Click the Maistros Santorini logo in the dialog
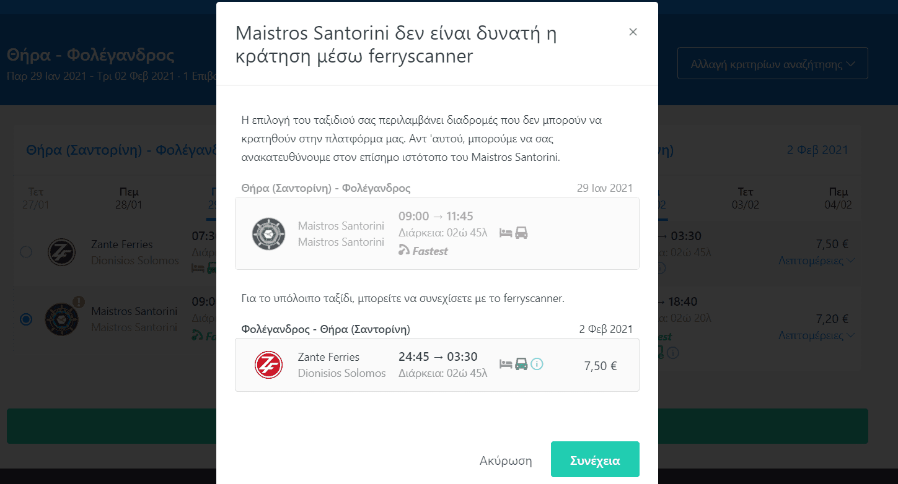Screen dimensions: 898x484 [268, 233]
